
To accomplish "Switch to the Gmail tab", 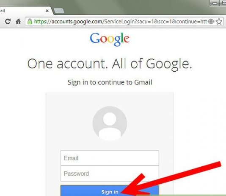I will (x=22, y=11).
